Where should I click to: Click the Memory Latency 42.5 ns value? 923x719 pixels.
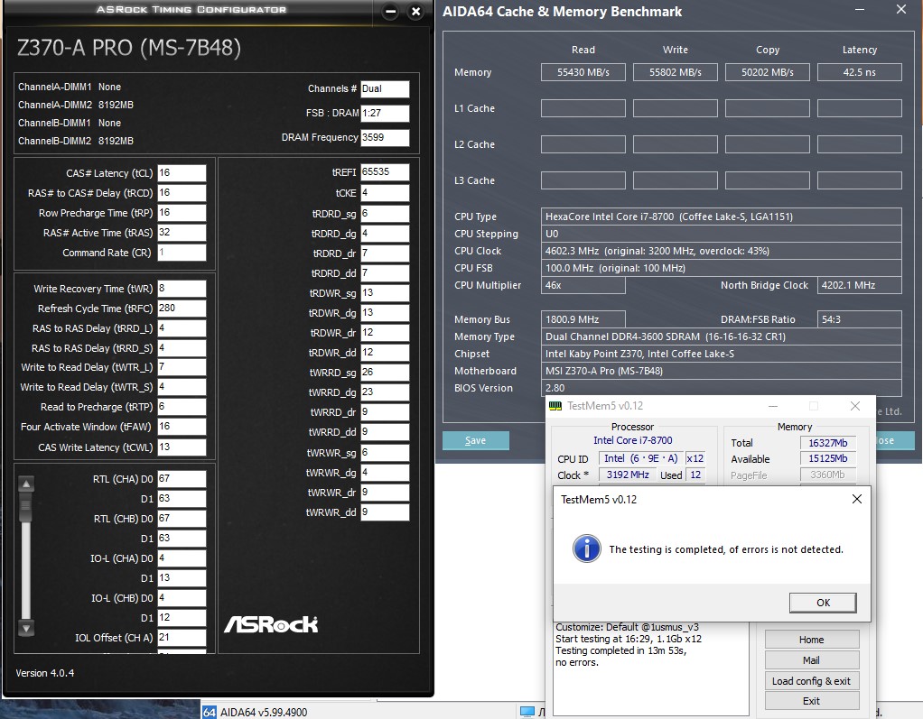[860, 72]
